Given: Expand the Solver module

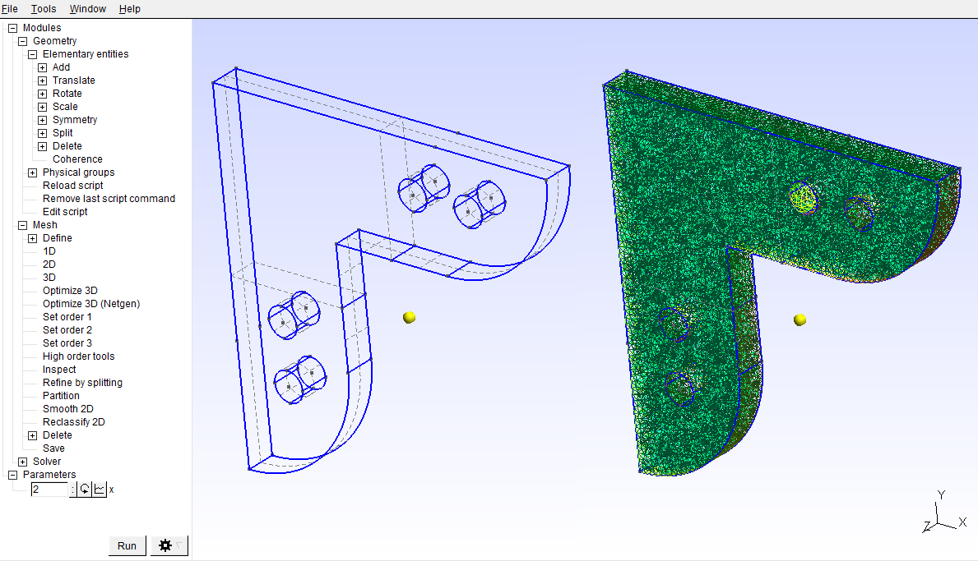Looking at the screenshot, I should 23,462.
